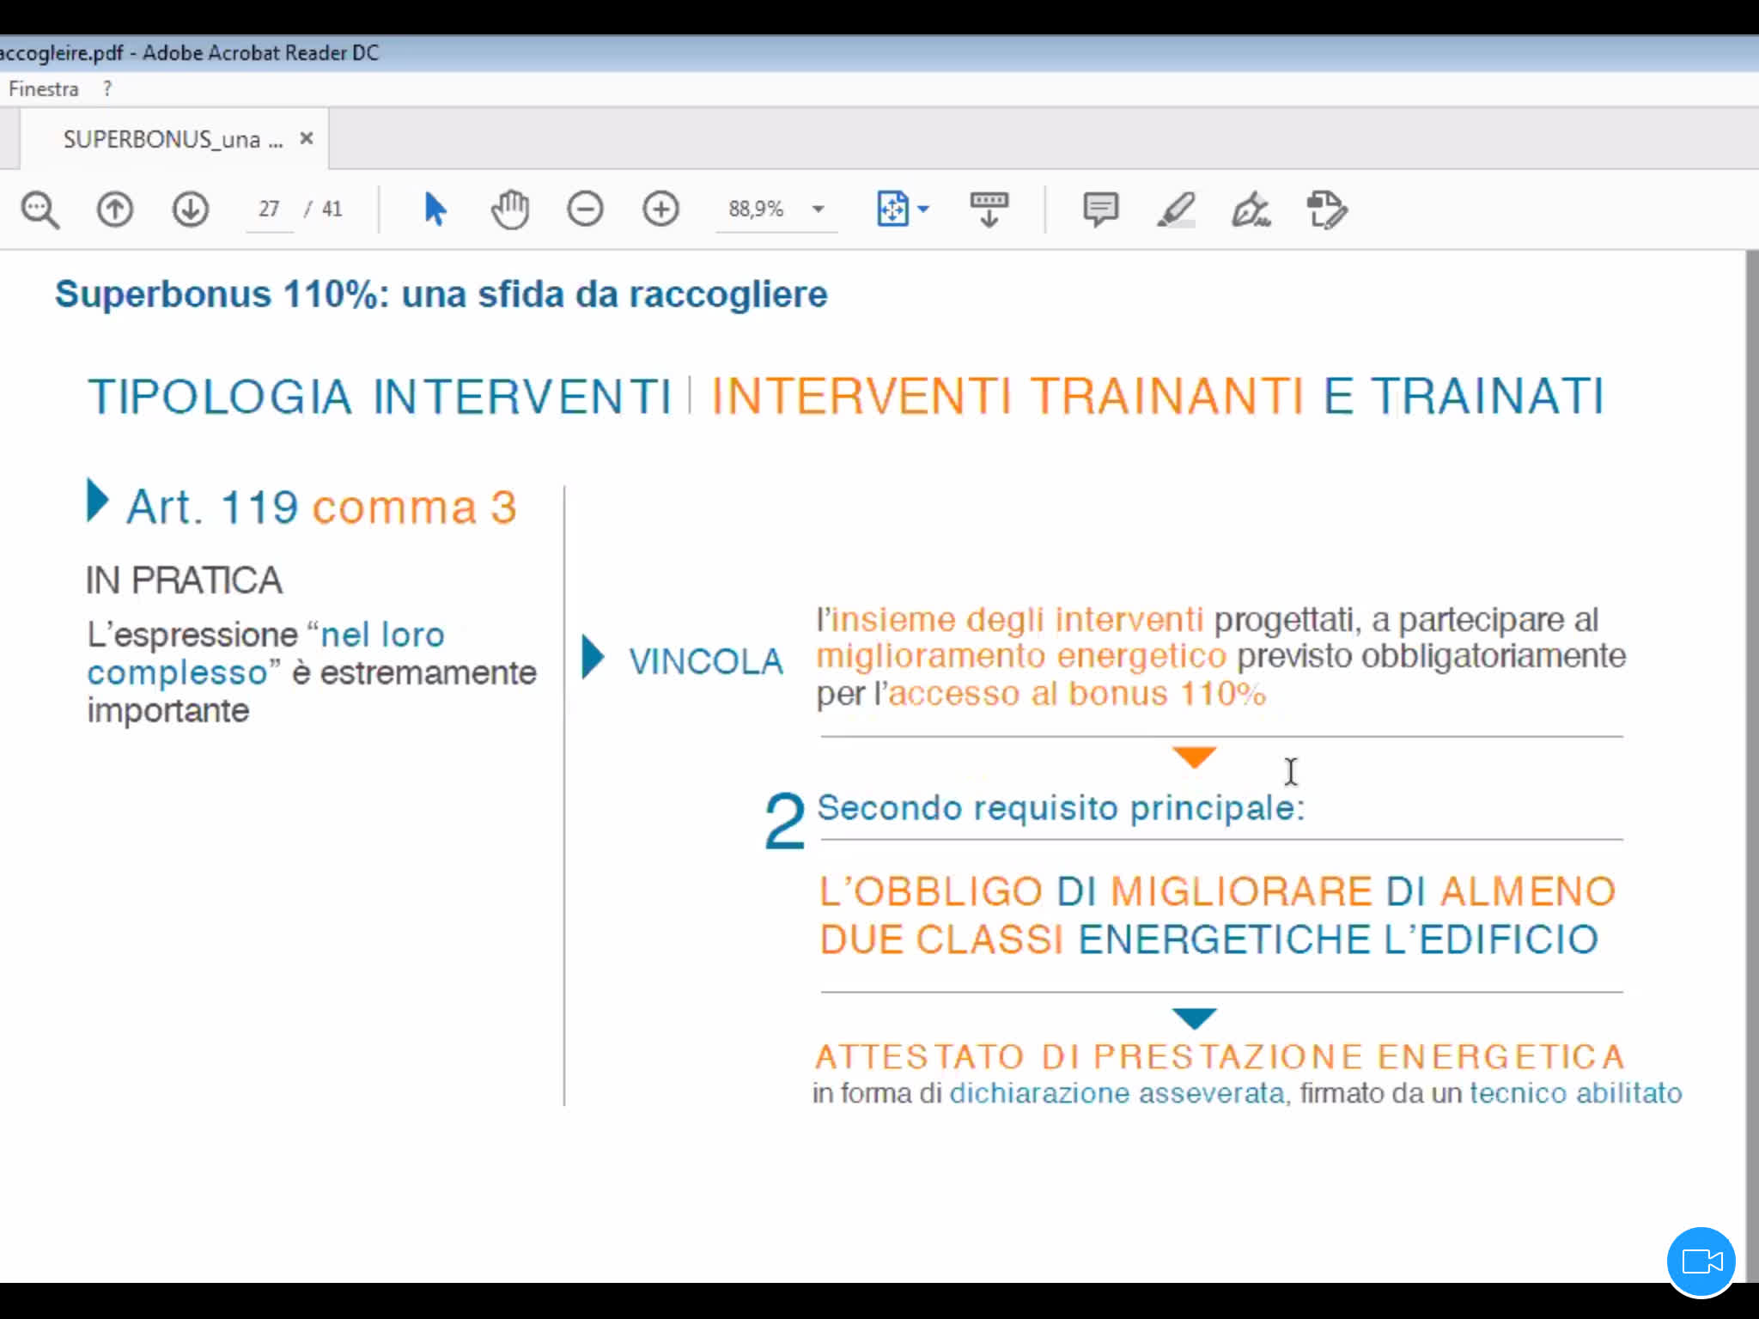Click 'accesso al bonus 110%' orange text
The width and height of the screenshot is (1759, 1319).
(1078, 694)
